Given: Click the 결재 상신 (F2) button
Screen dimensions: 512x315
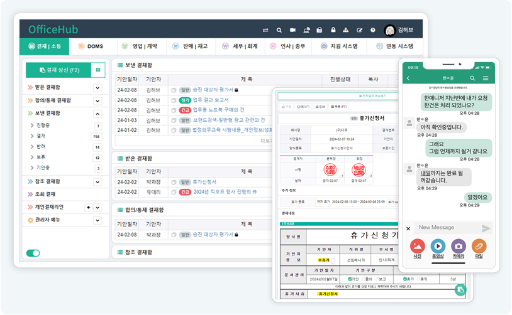Looking at the screenshot, I should pyautogui.click(x=57, y=70).
